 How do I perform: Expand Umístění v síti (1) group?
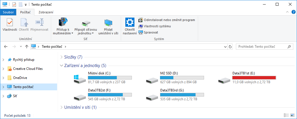pyautogui.click(x=62, y=107)
